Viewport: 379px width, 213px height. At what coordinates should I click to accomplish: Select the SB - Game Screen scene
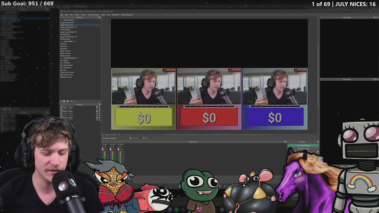[x=80, y=65]
